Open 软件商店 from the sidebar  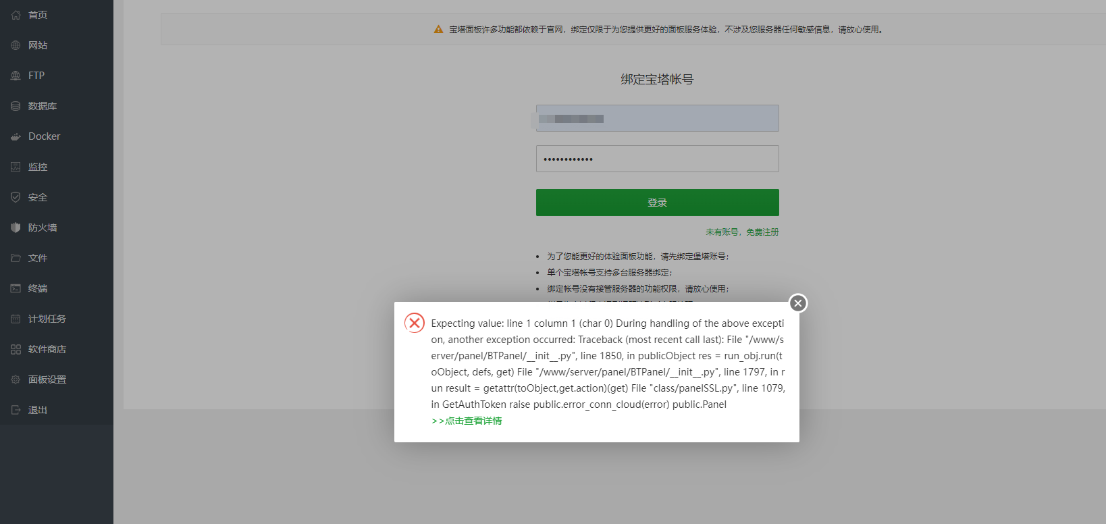(57, 349)
